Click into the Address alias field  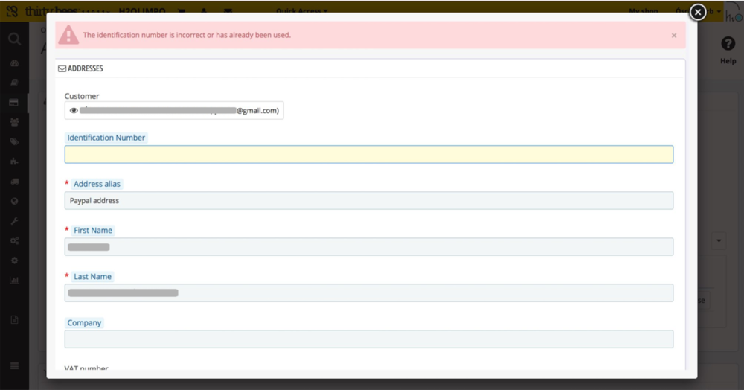(368, 201)
